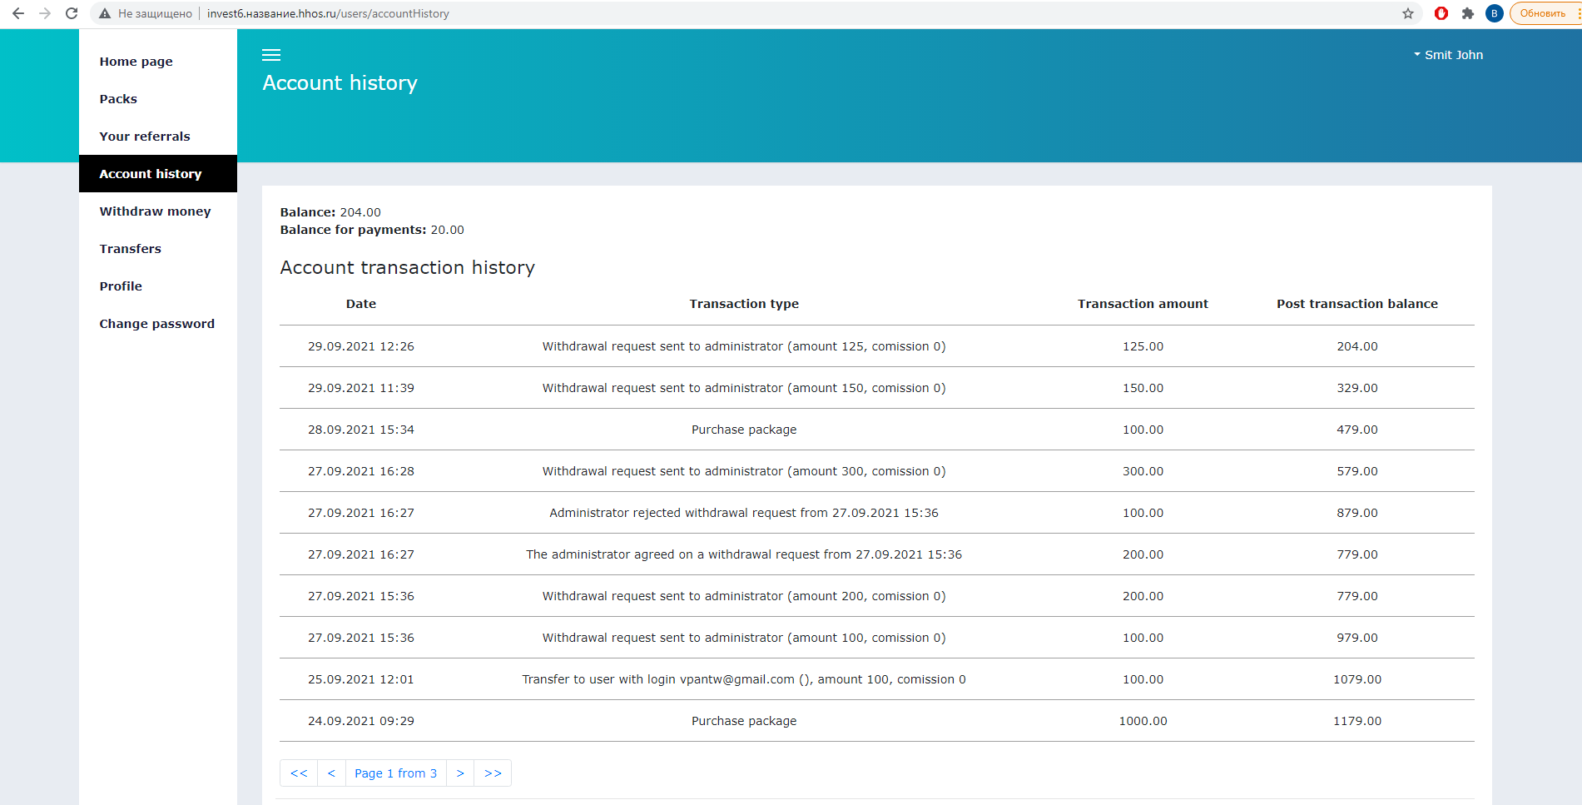Click the Transfer to user vpantw@gmail.com entry
This screenshot has height=805, width=1582.
pos(744,679)
